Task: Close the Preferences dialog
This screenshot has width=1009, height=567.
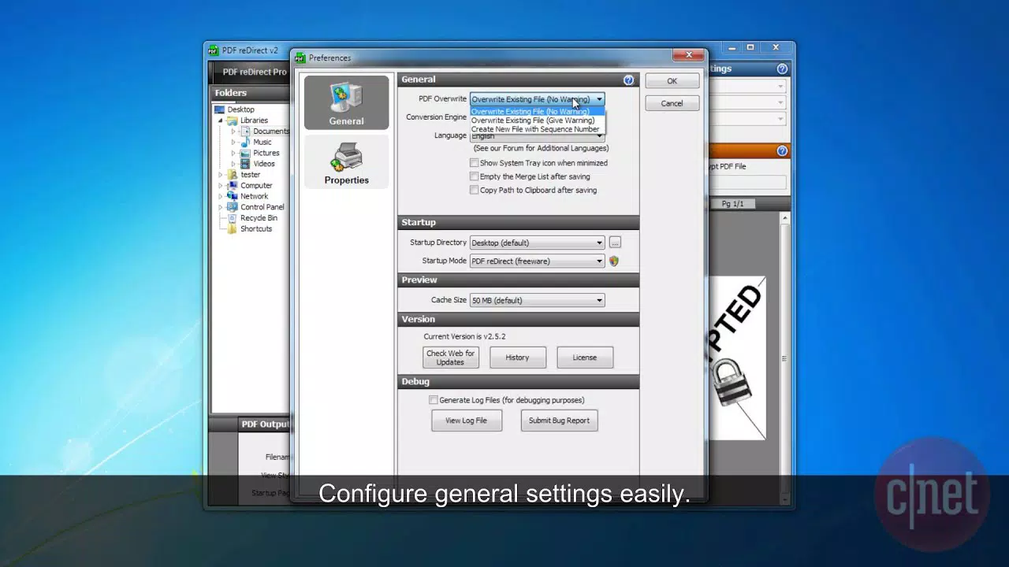Action: tap(688, 55)
